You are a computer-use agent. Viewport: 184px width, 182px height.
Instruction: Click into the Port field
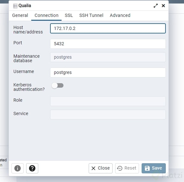108,44
